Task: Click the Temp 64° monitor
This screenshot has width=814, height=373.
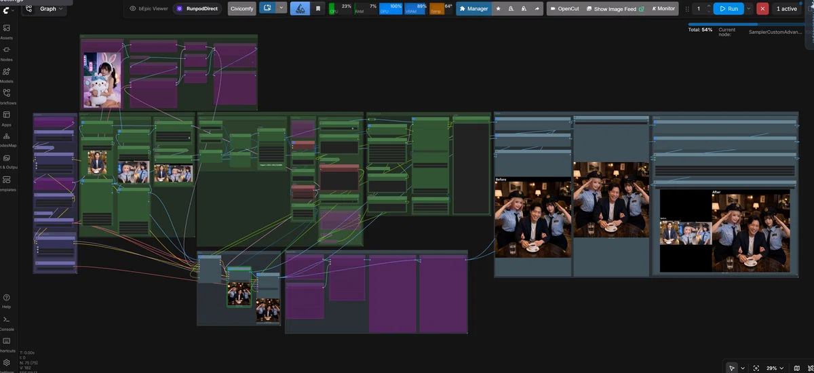Action: click(x=441, y=8)
